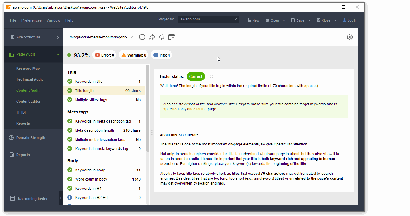Screen dimensions: 410x216
Task: Select the Meta description length factor
Action: coord(104,130)
